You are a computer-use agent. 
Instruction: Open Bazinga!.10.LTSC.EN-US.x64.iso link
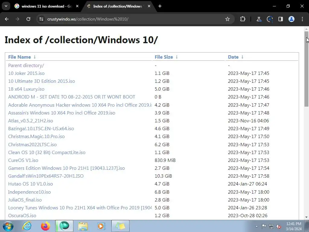click(x=41, y=129)
